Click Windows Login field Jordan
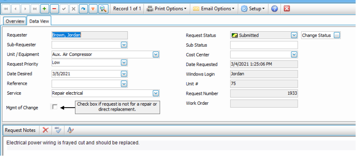This screenshot has height=159, width=356. [264, 74]
